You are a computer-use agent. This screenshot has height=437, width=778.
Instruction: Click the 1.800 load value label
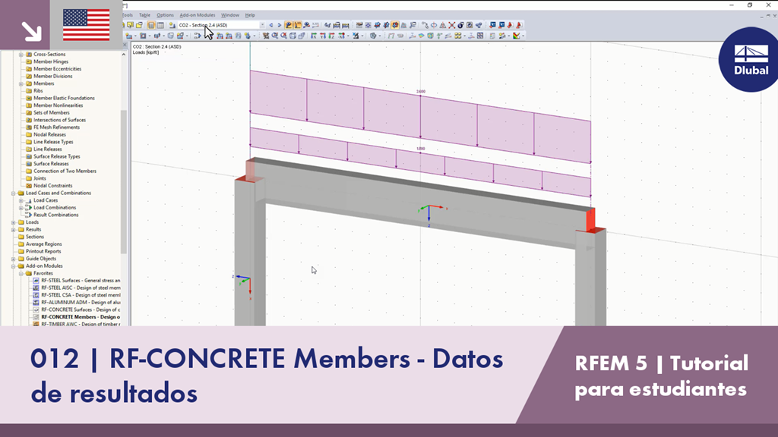click(421, 149)
